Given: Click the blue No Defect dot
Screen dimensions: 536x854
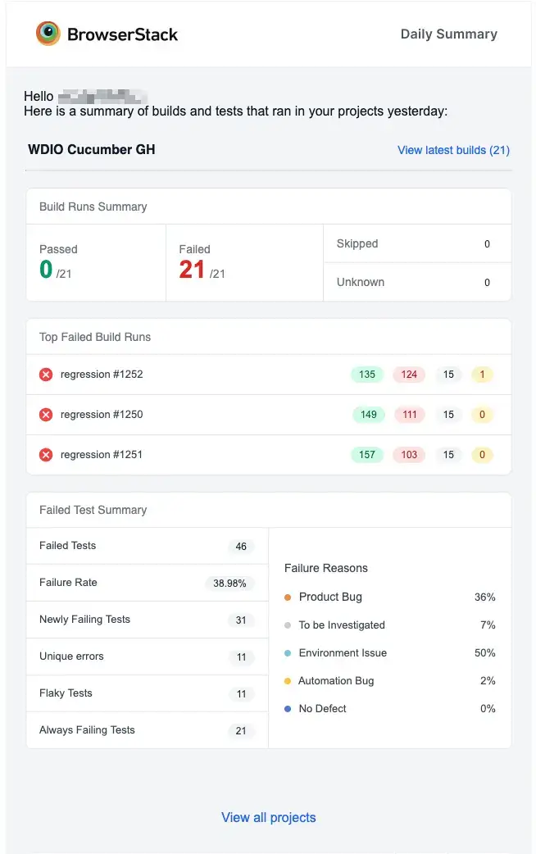Looking at the screenshot, I should 288,709.
